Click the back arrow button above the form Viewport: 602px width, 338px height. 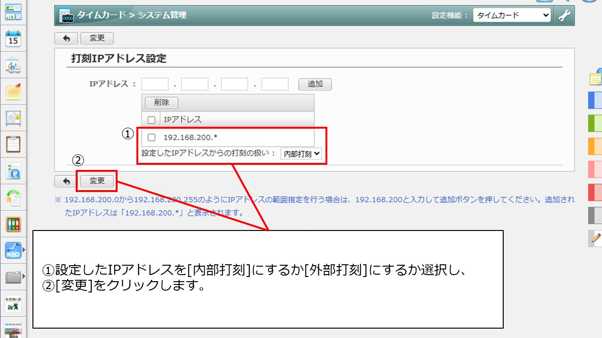point(66,38)
